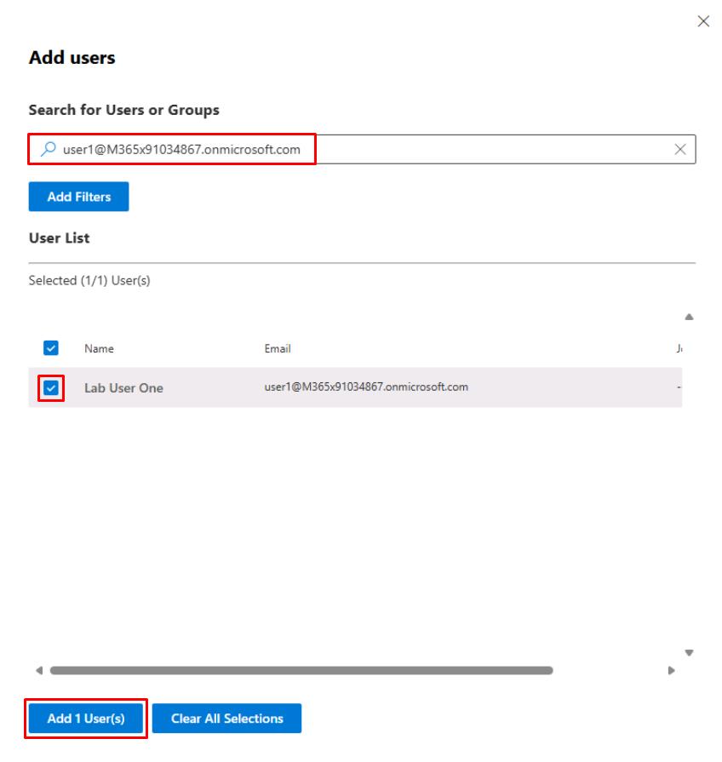Click the Add Filters button
Viewport: 722px width, 762px height.
point(78,197)
